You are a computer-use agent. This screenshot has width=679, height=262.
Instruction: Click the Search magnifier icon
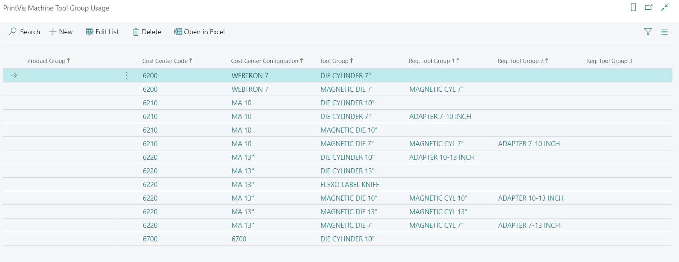[x=13, y=31]
